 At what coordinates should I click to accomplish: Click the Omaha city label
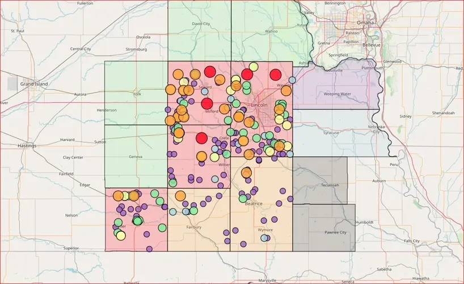[365, 23]
